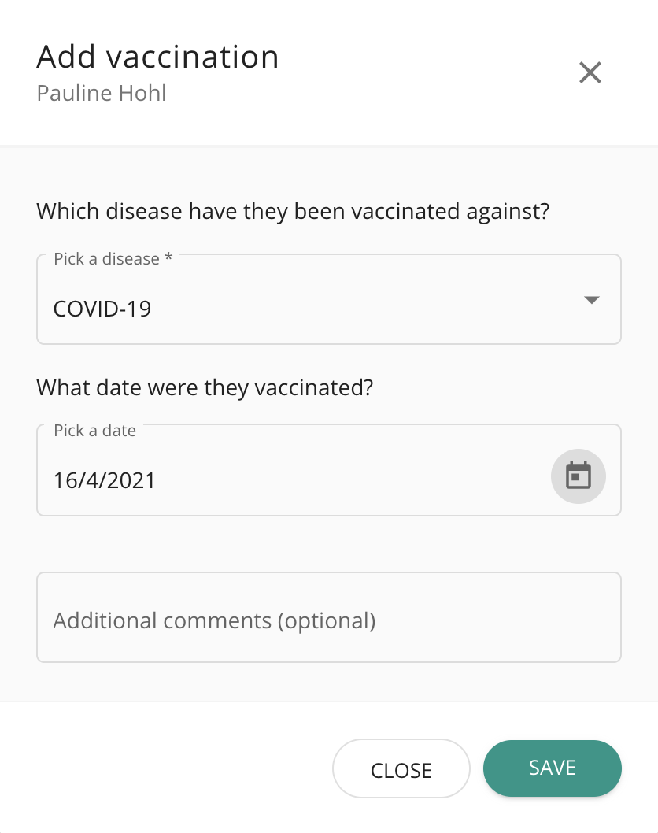This screenshot has height=833, width=658.
Task: Save the vaccination record
Action: pyautogui.click(x=553, y=768)
